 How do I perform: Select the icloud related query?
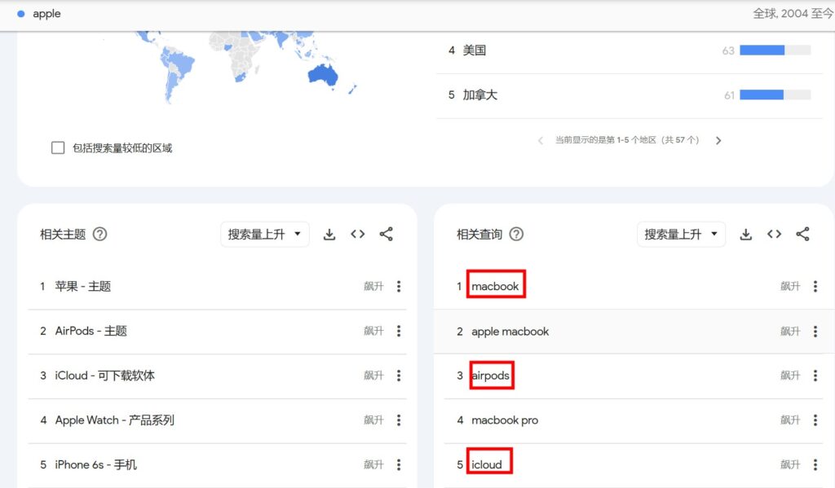pyautogui.click(x=487, y=464)
